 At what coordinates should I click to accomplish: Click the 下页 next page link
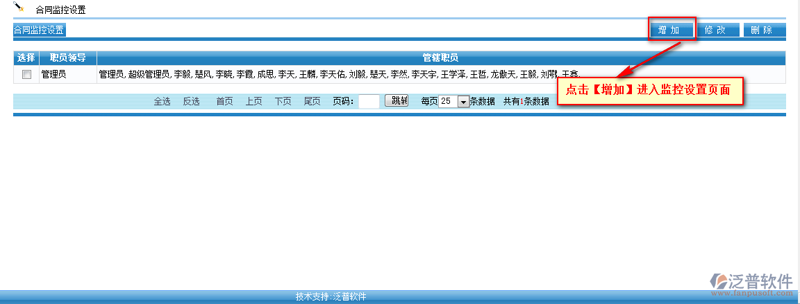(283, 102)
